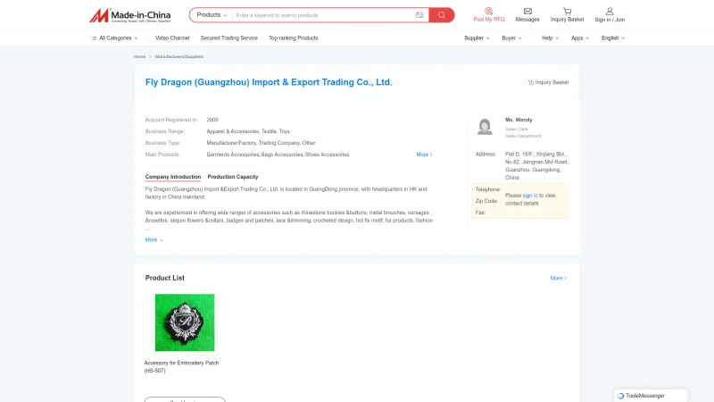The image size is (714, 402).
Task: Select the Company Introduction tab
Action: pos(173,177)
